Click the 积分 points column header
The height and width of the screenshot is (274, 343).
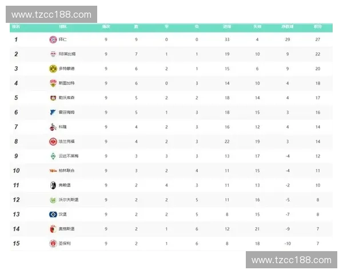tap(317, 26)
